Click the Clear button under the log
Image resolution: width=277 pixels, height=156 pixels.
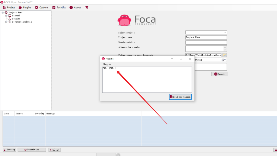(54, 150)
